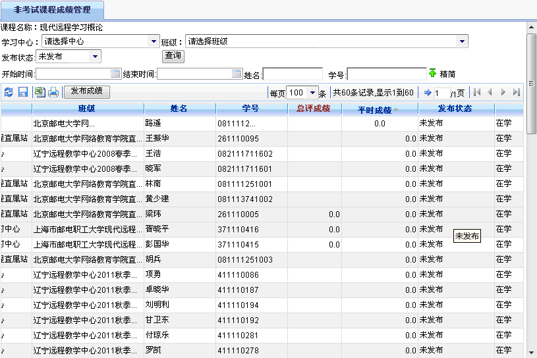Sort by the 姓名 column header

coord(180,109)
